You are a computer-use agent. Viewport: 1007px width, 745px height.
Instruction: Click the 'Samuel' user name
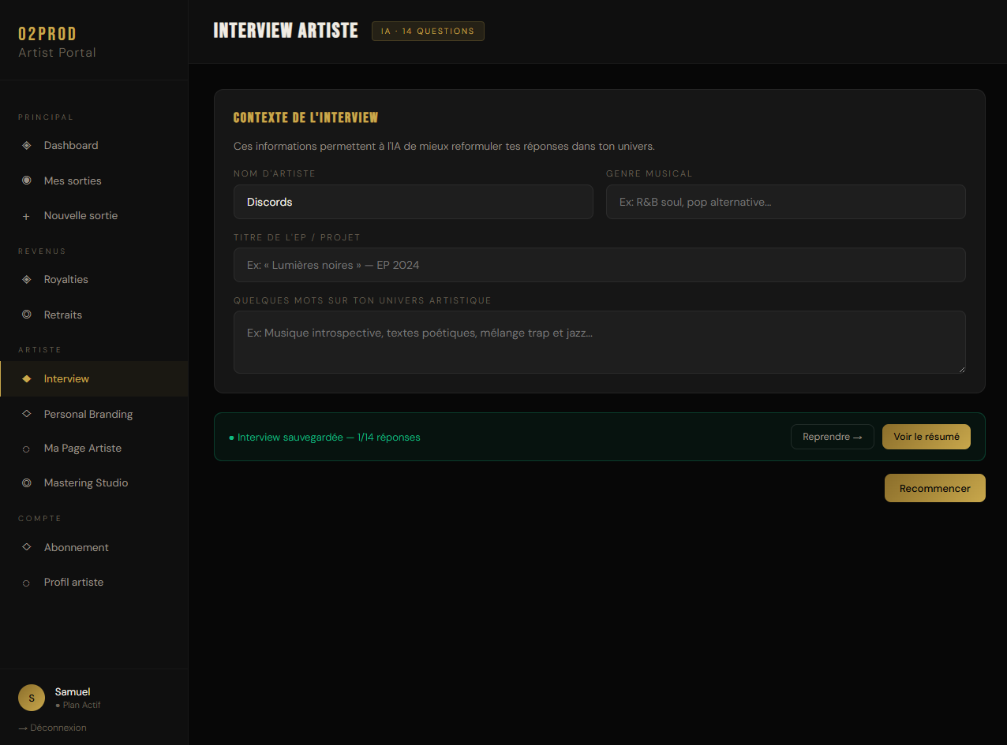pos(73,692)
